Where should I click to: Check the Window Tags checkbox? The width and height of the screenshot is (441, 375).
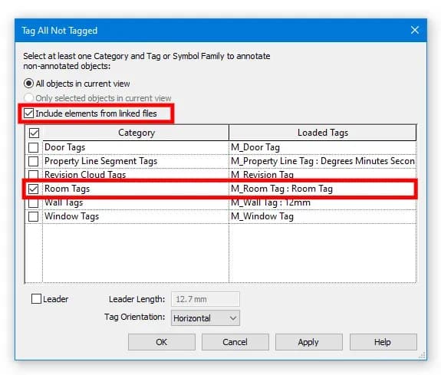point(34,216)
